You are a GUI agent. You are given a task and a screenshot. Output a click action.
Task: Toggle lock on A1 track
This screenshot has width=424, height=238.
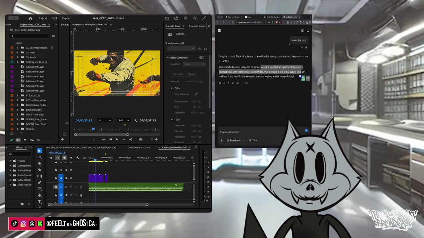pyautogui.click(x=56, y=187)
